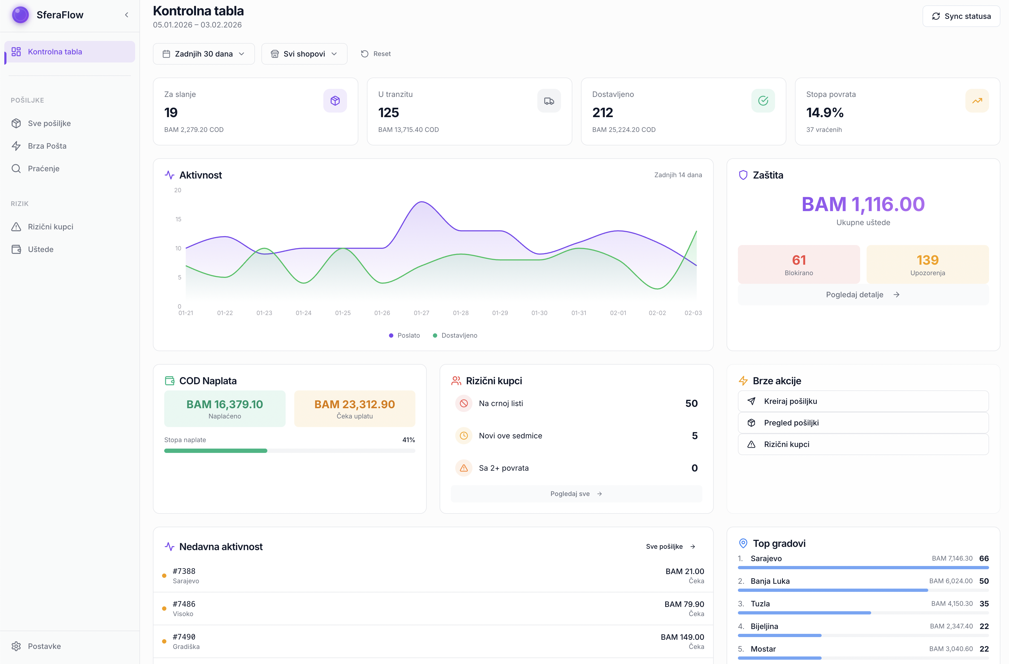Click the Za slanje package icon
Image resolution: width=1009 pixels, height=664 pixels.
coord(335,100)
